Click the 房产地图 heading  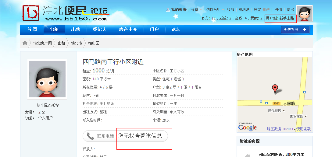coord(245,54)
